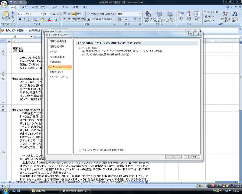
Task: Expand Format as Table (テーブルとして書式設定) menu
Action: click(159, 17)
